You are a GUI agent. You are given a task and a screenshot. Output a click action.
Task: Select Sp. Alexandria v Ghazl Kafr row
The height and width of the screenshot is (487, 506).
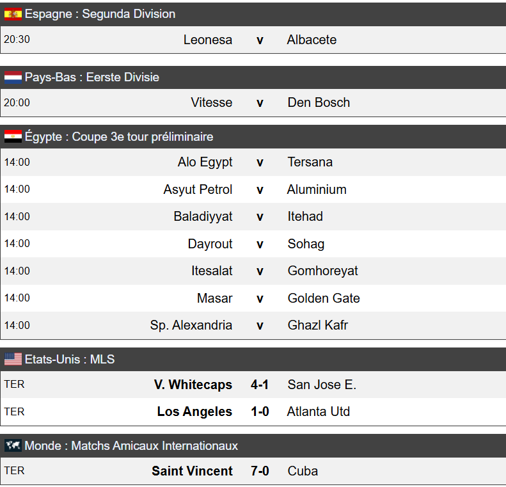(x=260, y=325)
